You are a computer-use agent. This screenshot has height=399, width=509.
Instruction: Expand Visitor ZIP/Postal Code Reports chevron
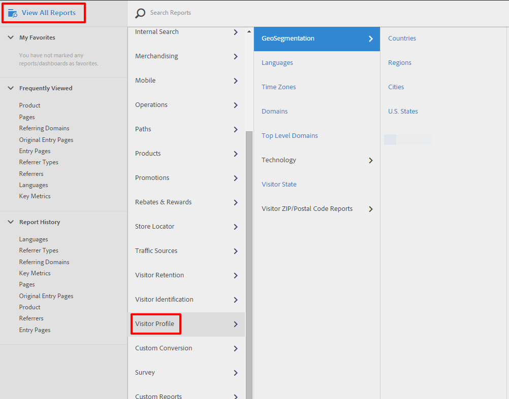[371, 209]
